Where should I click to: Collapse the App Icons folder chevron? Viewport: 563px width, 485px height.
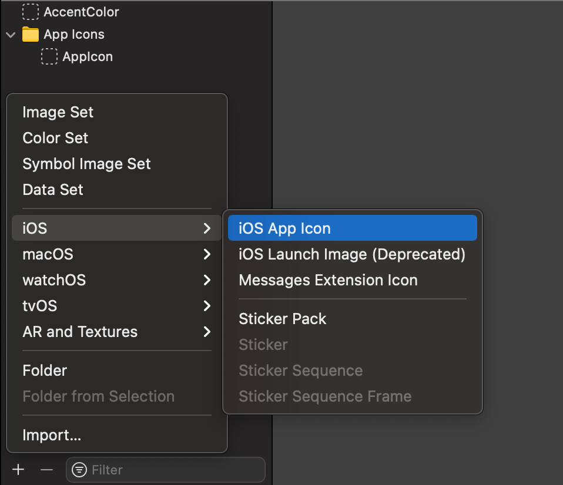coord(11,35)
